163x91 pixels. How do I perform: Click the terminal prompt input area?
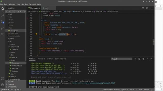[x=58, y=87]
